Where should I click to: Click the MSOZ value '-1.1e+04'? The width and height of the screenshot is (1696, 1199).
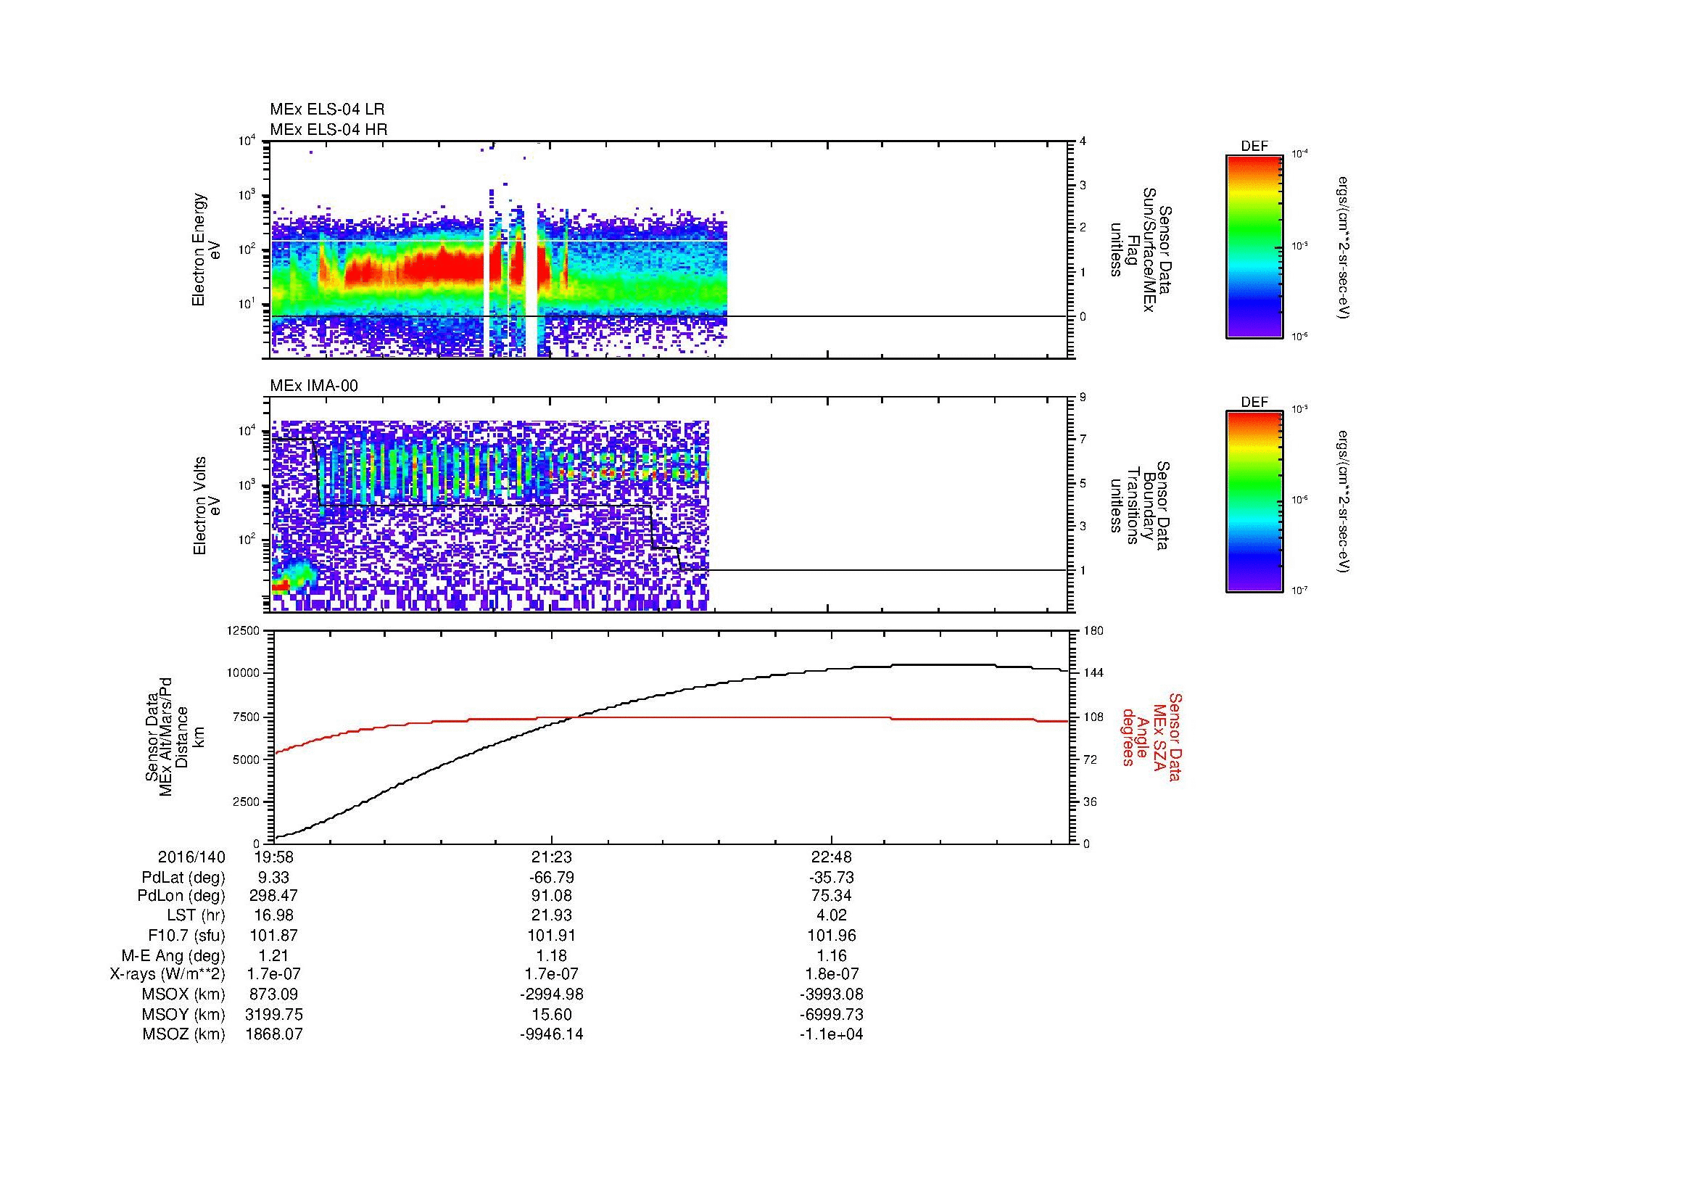(832, 1035)
